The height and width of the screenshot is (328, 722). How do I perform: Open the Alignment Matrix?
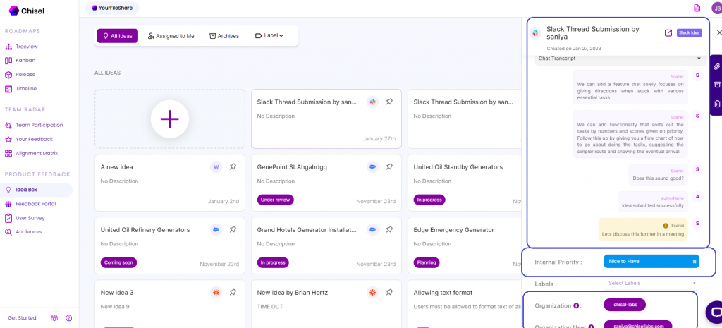tap(37, 153)
